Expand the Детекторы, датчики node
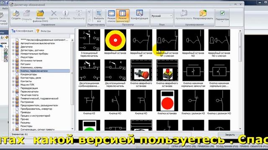Viewport: 268px width, 150px height. tap(13, 50)
